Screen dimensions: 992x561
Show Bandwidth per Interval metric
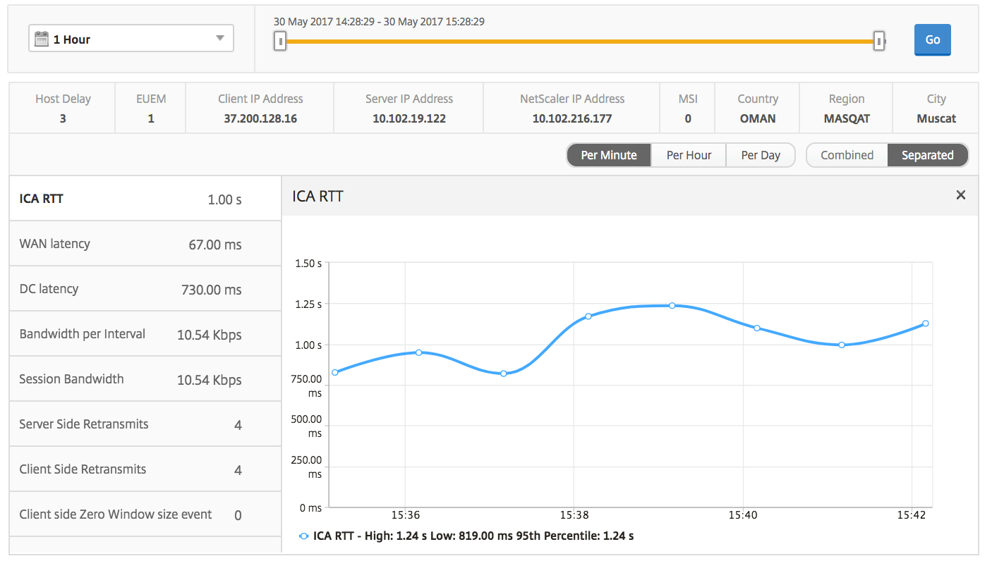145,334
